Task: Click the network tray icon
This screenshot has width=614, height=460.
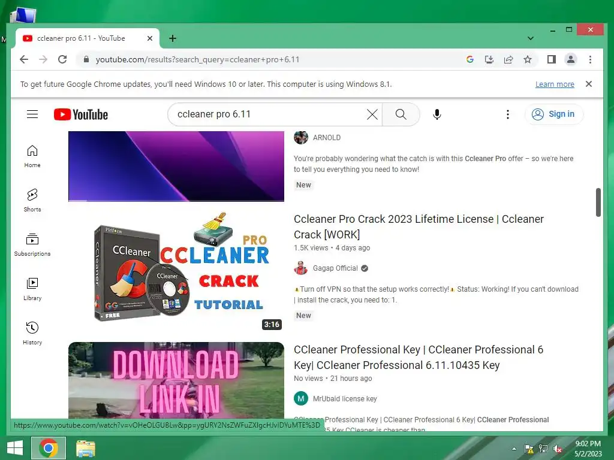Action: click(x=543, y=449)
